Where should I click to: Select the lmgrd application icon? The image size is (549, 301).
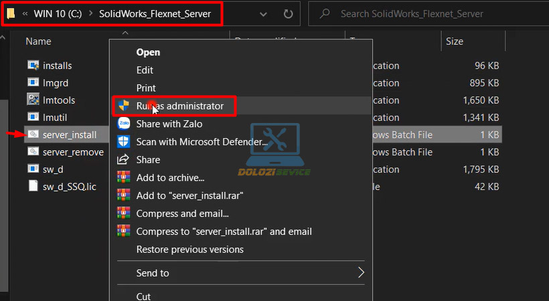click(x=33, y=83)
